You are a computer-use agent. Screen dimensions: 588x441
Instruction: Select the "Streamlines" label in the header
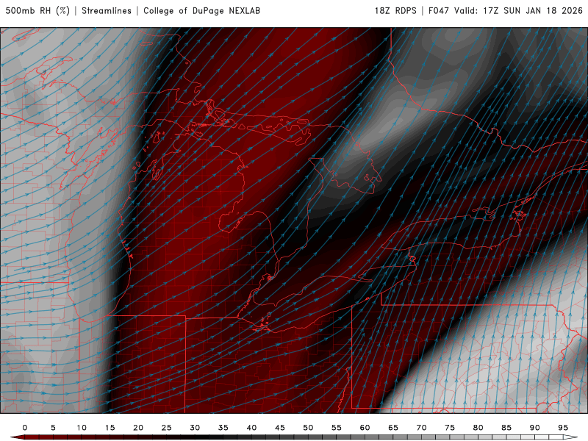107,10
